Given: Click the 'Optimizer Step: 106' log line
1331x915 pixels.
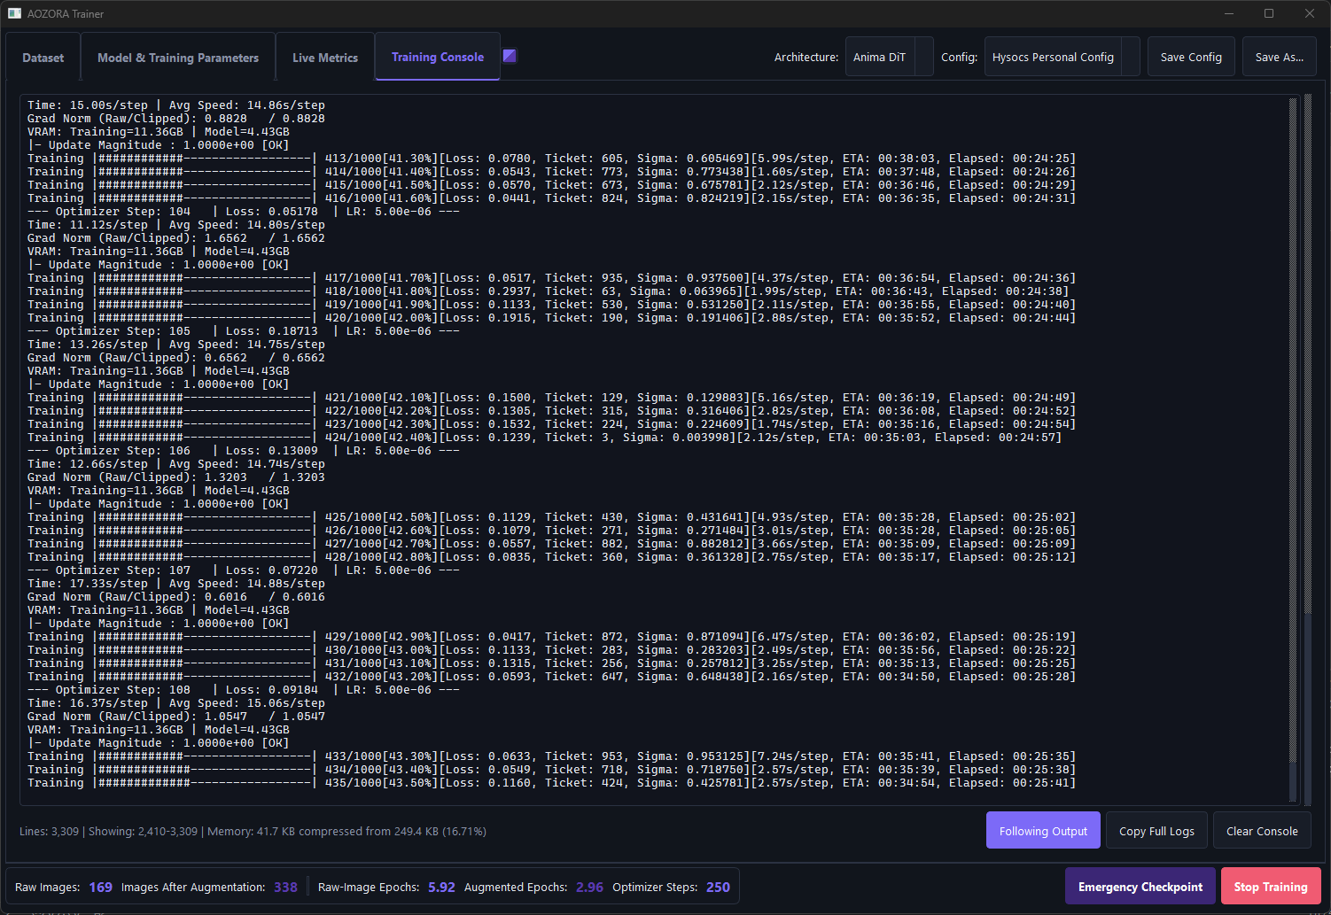Looking at the screenshot, I should click(243, 451).
